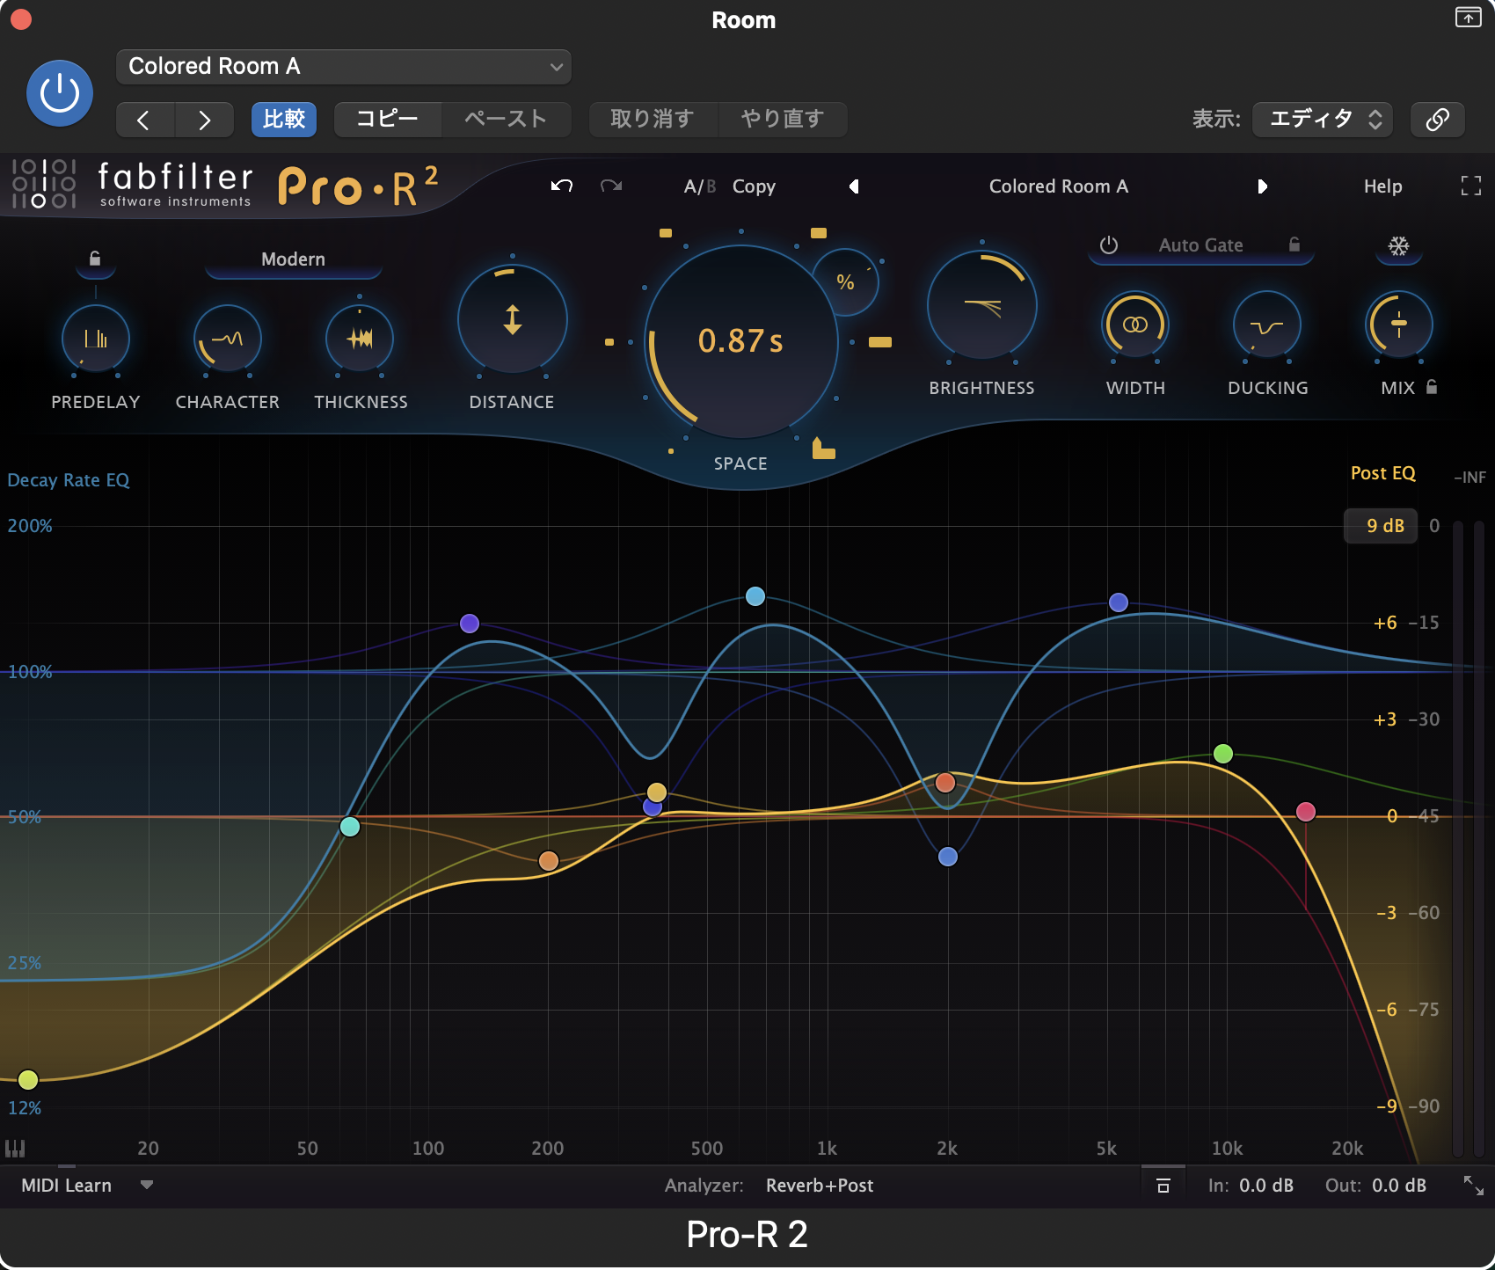Select previous FabFilter preset triangle arrow

[x=854, y=186]
